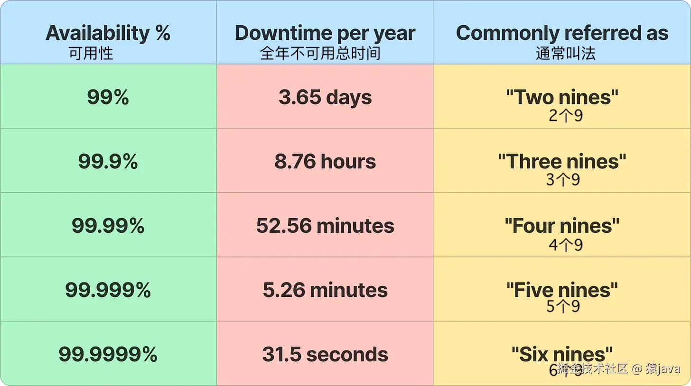Click the "3.65 days" downtime cell
The height and width of the screenshot is (386, 691).
point(325,97)
